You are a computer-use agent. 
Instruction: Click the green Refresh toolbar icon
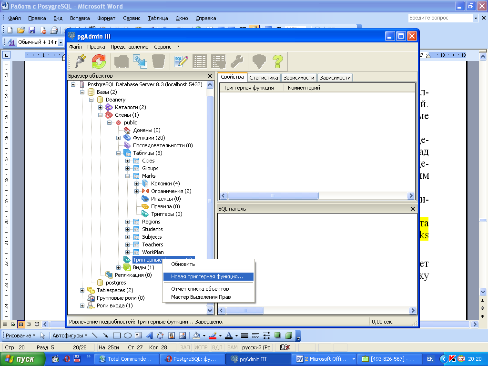coord(99,61)
